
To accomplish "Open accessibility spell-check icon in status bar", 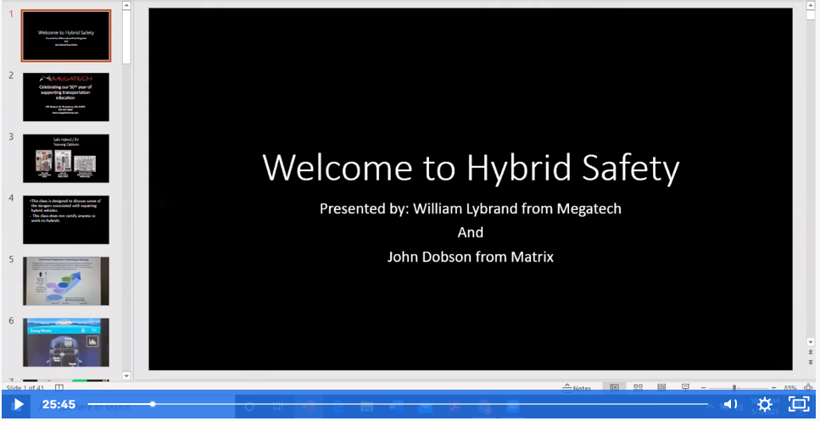I will [x=59, y=388].
